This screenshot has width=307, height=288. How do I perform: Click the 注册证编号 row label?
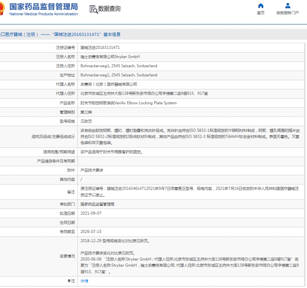tap(65, 47)
